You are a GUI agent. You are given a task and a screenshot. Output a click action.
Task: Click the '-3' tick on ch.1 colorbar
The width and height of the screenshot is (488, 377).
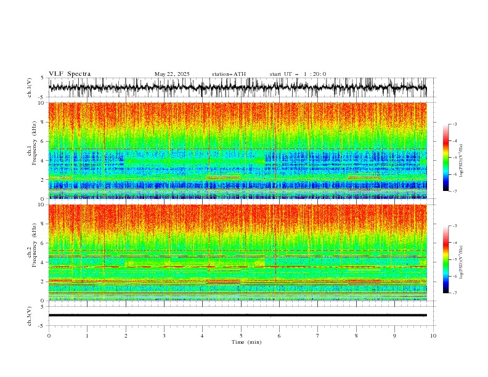(x=455, y=124)
